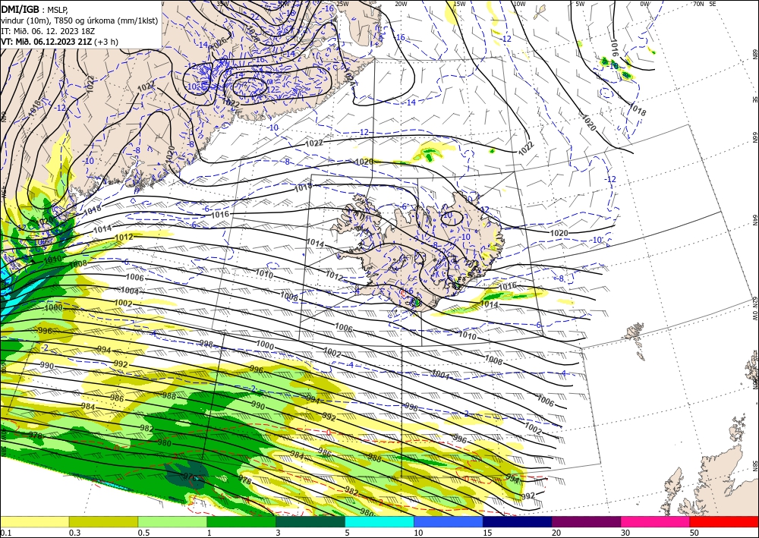
Task: Click the '20' legend scale value
Action: tap(556, 533)
